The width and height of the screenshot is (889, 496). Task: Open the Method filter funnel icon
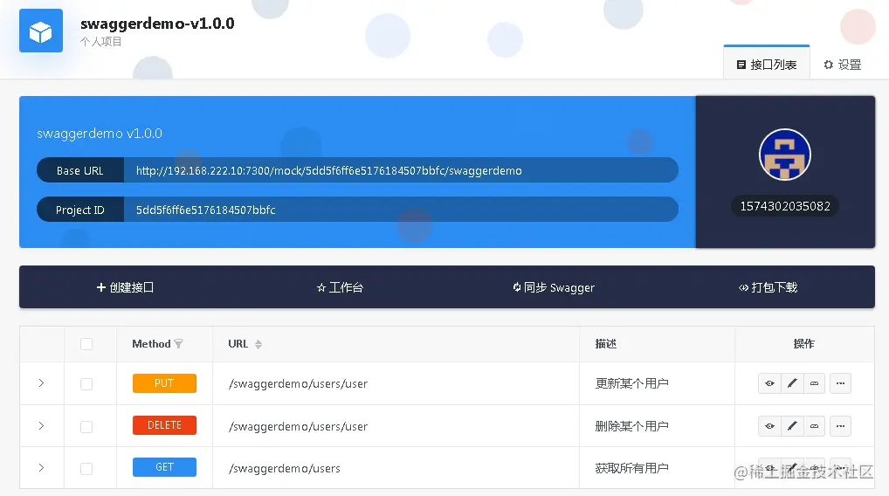[179, 344]
